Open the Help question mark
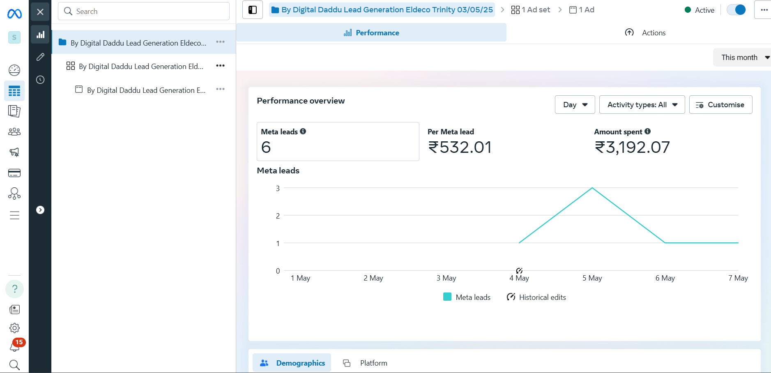This screenshot has height=373, width=771. [14, 289]
